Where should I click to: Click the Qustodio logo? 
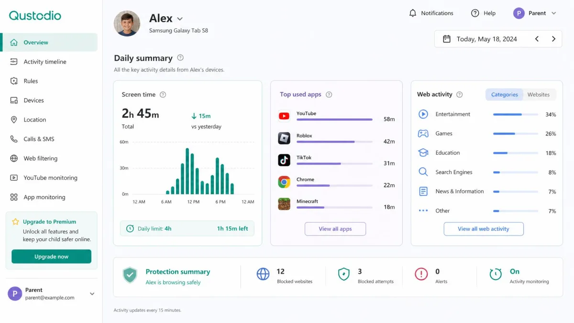[x=35, y=15]
